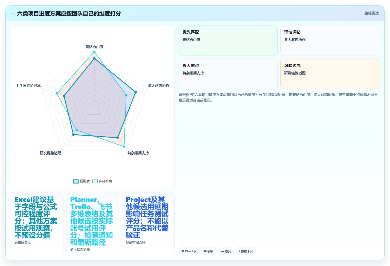Toggle the 匹配度 legend swatch
This screenshot has height=266, width=390.
(x=76, y=181)
